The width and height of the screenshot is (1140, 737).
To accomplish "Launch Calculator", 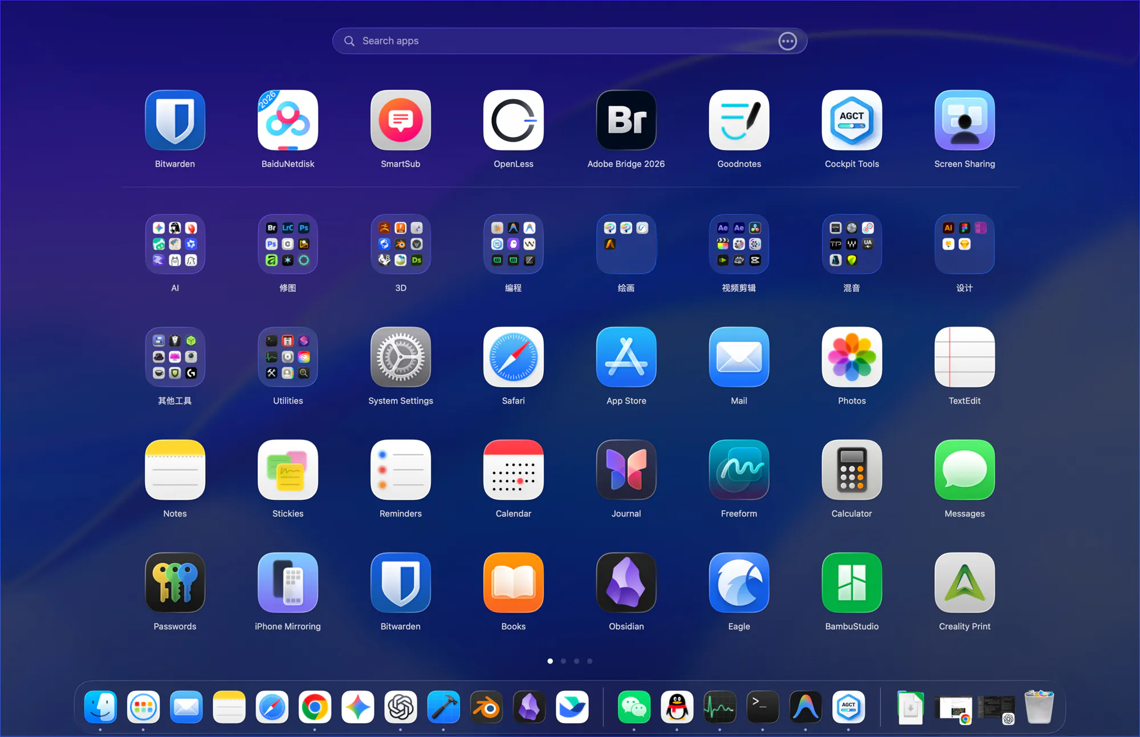I will click(x=852, y=470).
